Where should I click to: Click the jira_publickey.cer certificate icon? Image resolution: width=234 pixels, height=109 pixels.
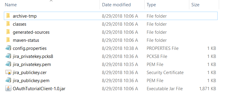pyautogui.click(x=8, y=72)
